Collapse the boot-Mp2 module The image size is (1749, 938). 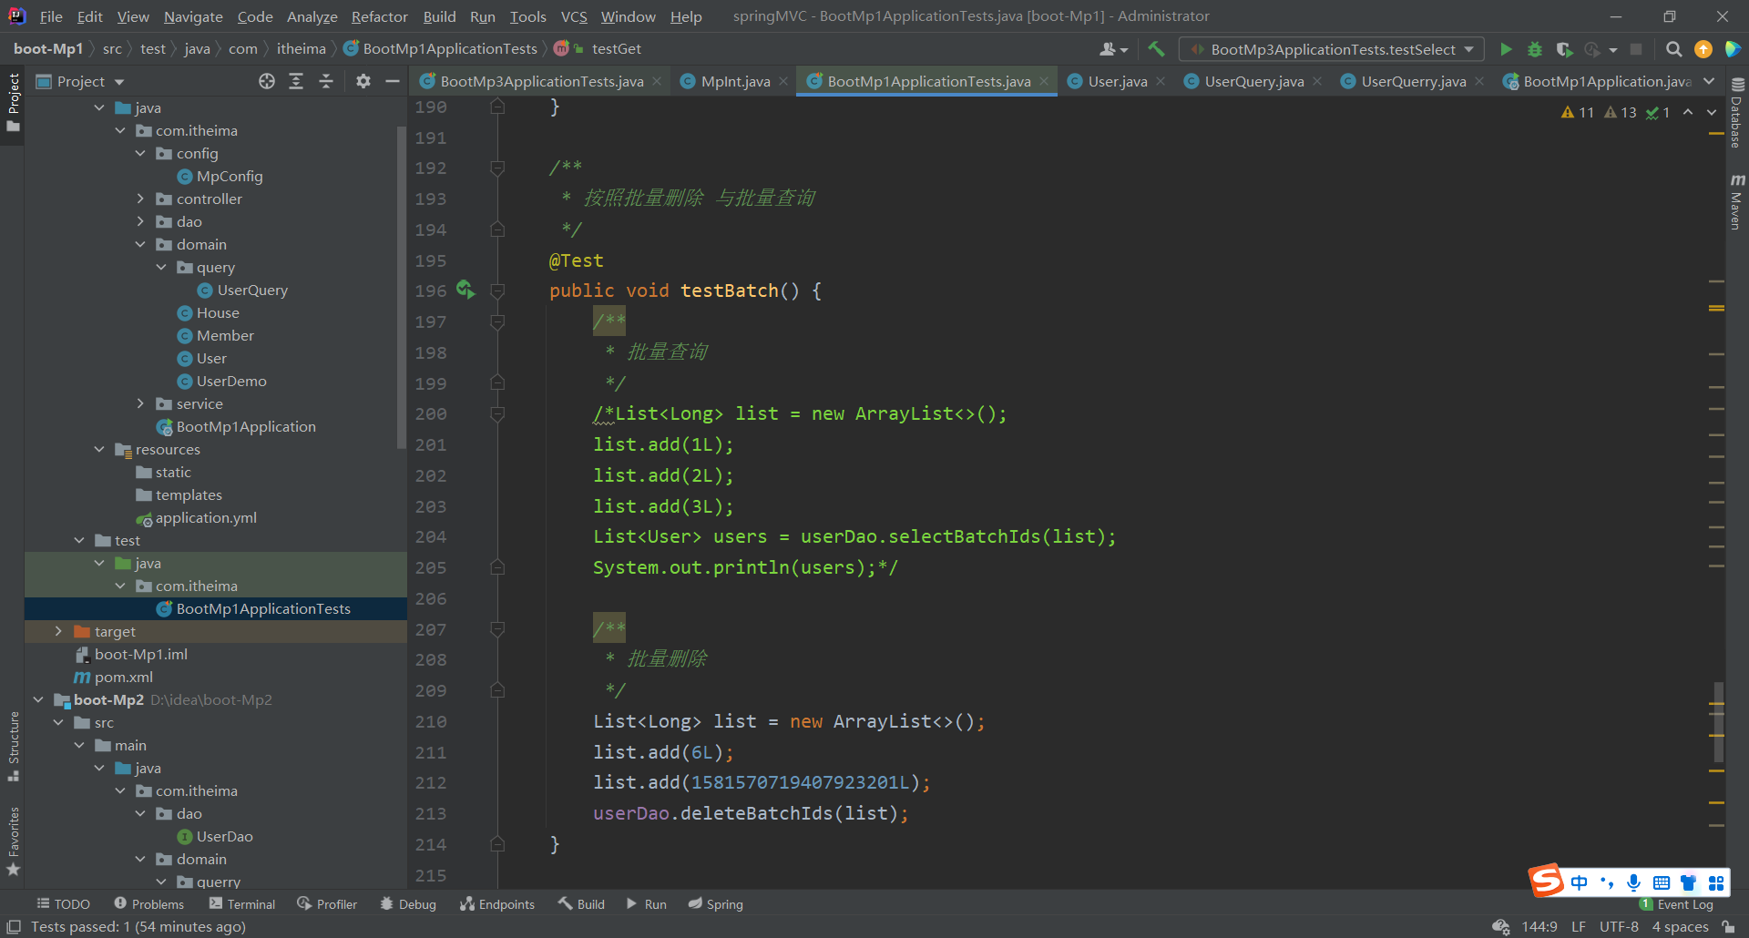tap(38, 699)
